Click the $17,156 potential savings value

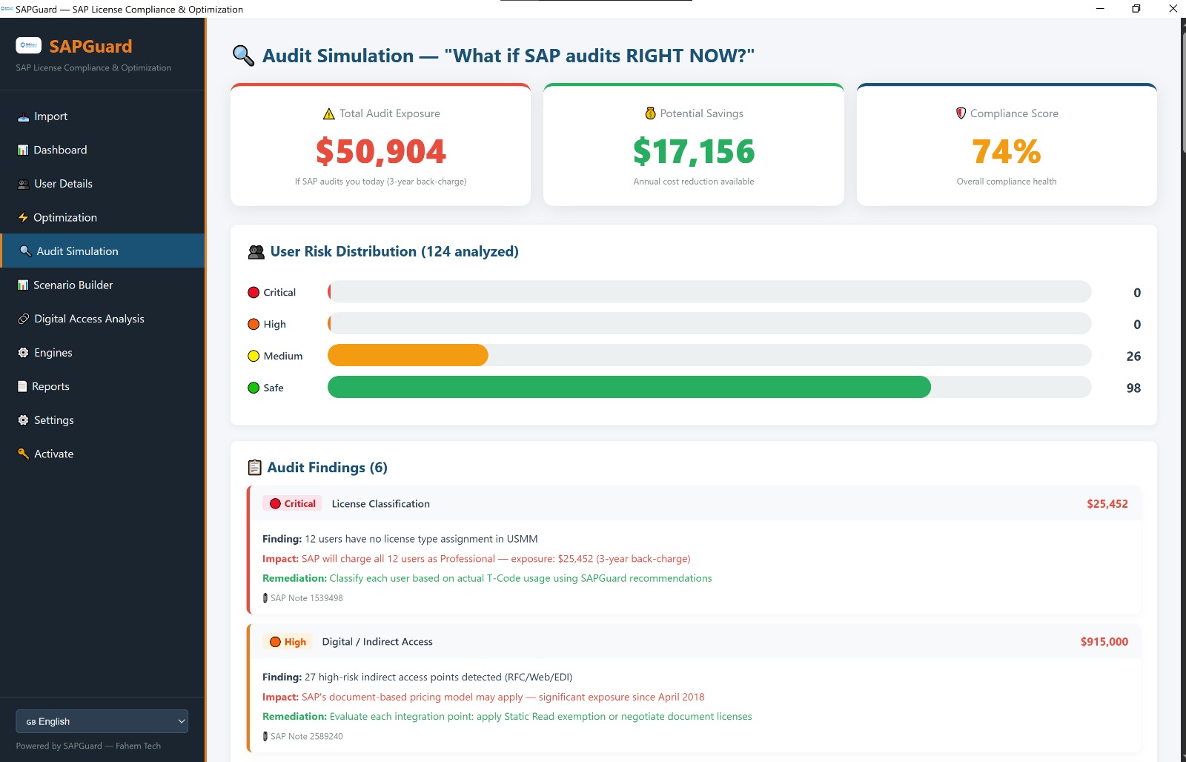click(694, 152)
